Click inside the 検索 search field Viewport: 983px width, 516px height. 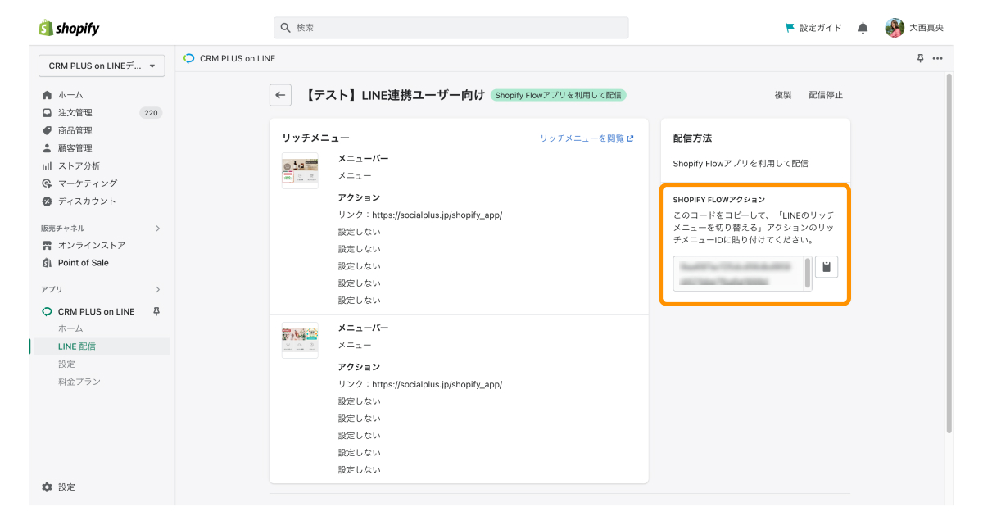click(451, 27)
